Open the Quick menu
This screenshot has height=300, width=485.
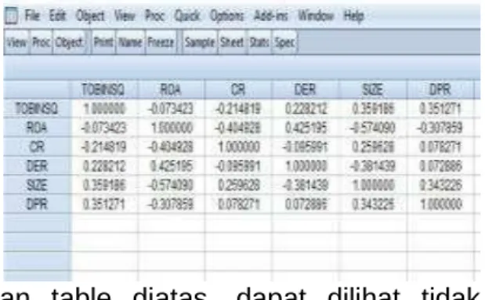pyautogui.click(x=186, y=16)
